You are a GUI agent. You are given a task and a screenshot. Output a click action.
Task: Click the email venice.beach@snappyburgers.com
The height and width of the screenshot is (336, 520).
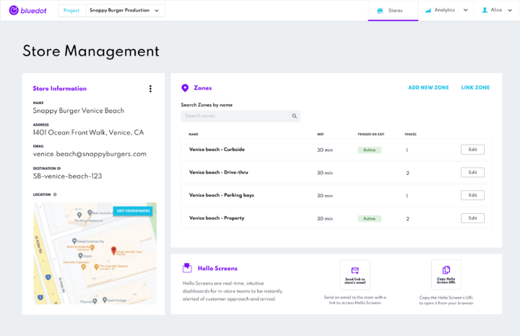point(90,154)
